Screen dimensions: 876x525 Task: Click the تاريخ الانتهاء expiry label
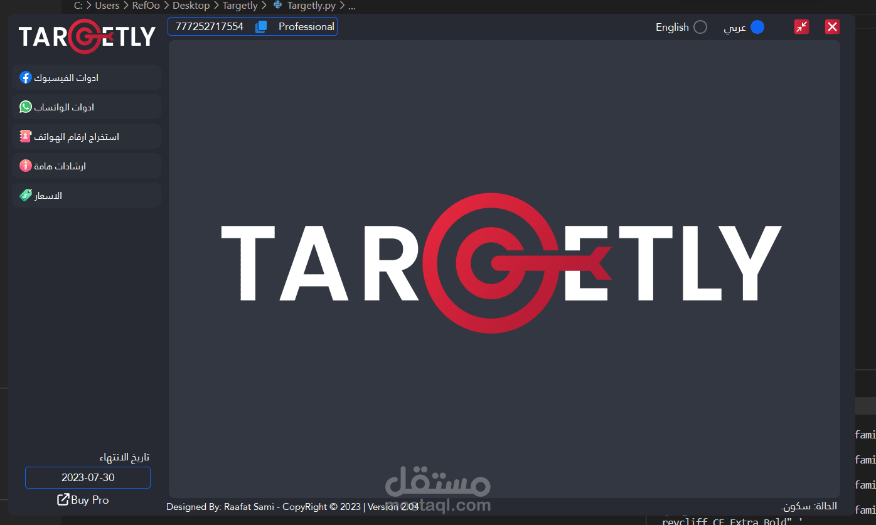pyautogui.click(x=124, y=457)
